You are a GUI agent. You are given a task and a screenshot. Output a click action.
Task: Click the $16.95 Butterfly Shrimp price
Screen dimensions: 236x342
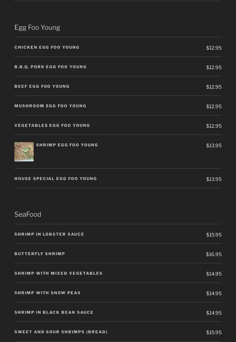[214, 254]
